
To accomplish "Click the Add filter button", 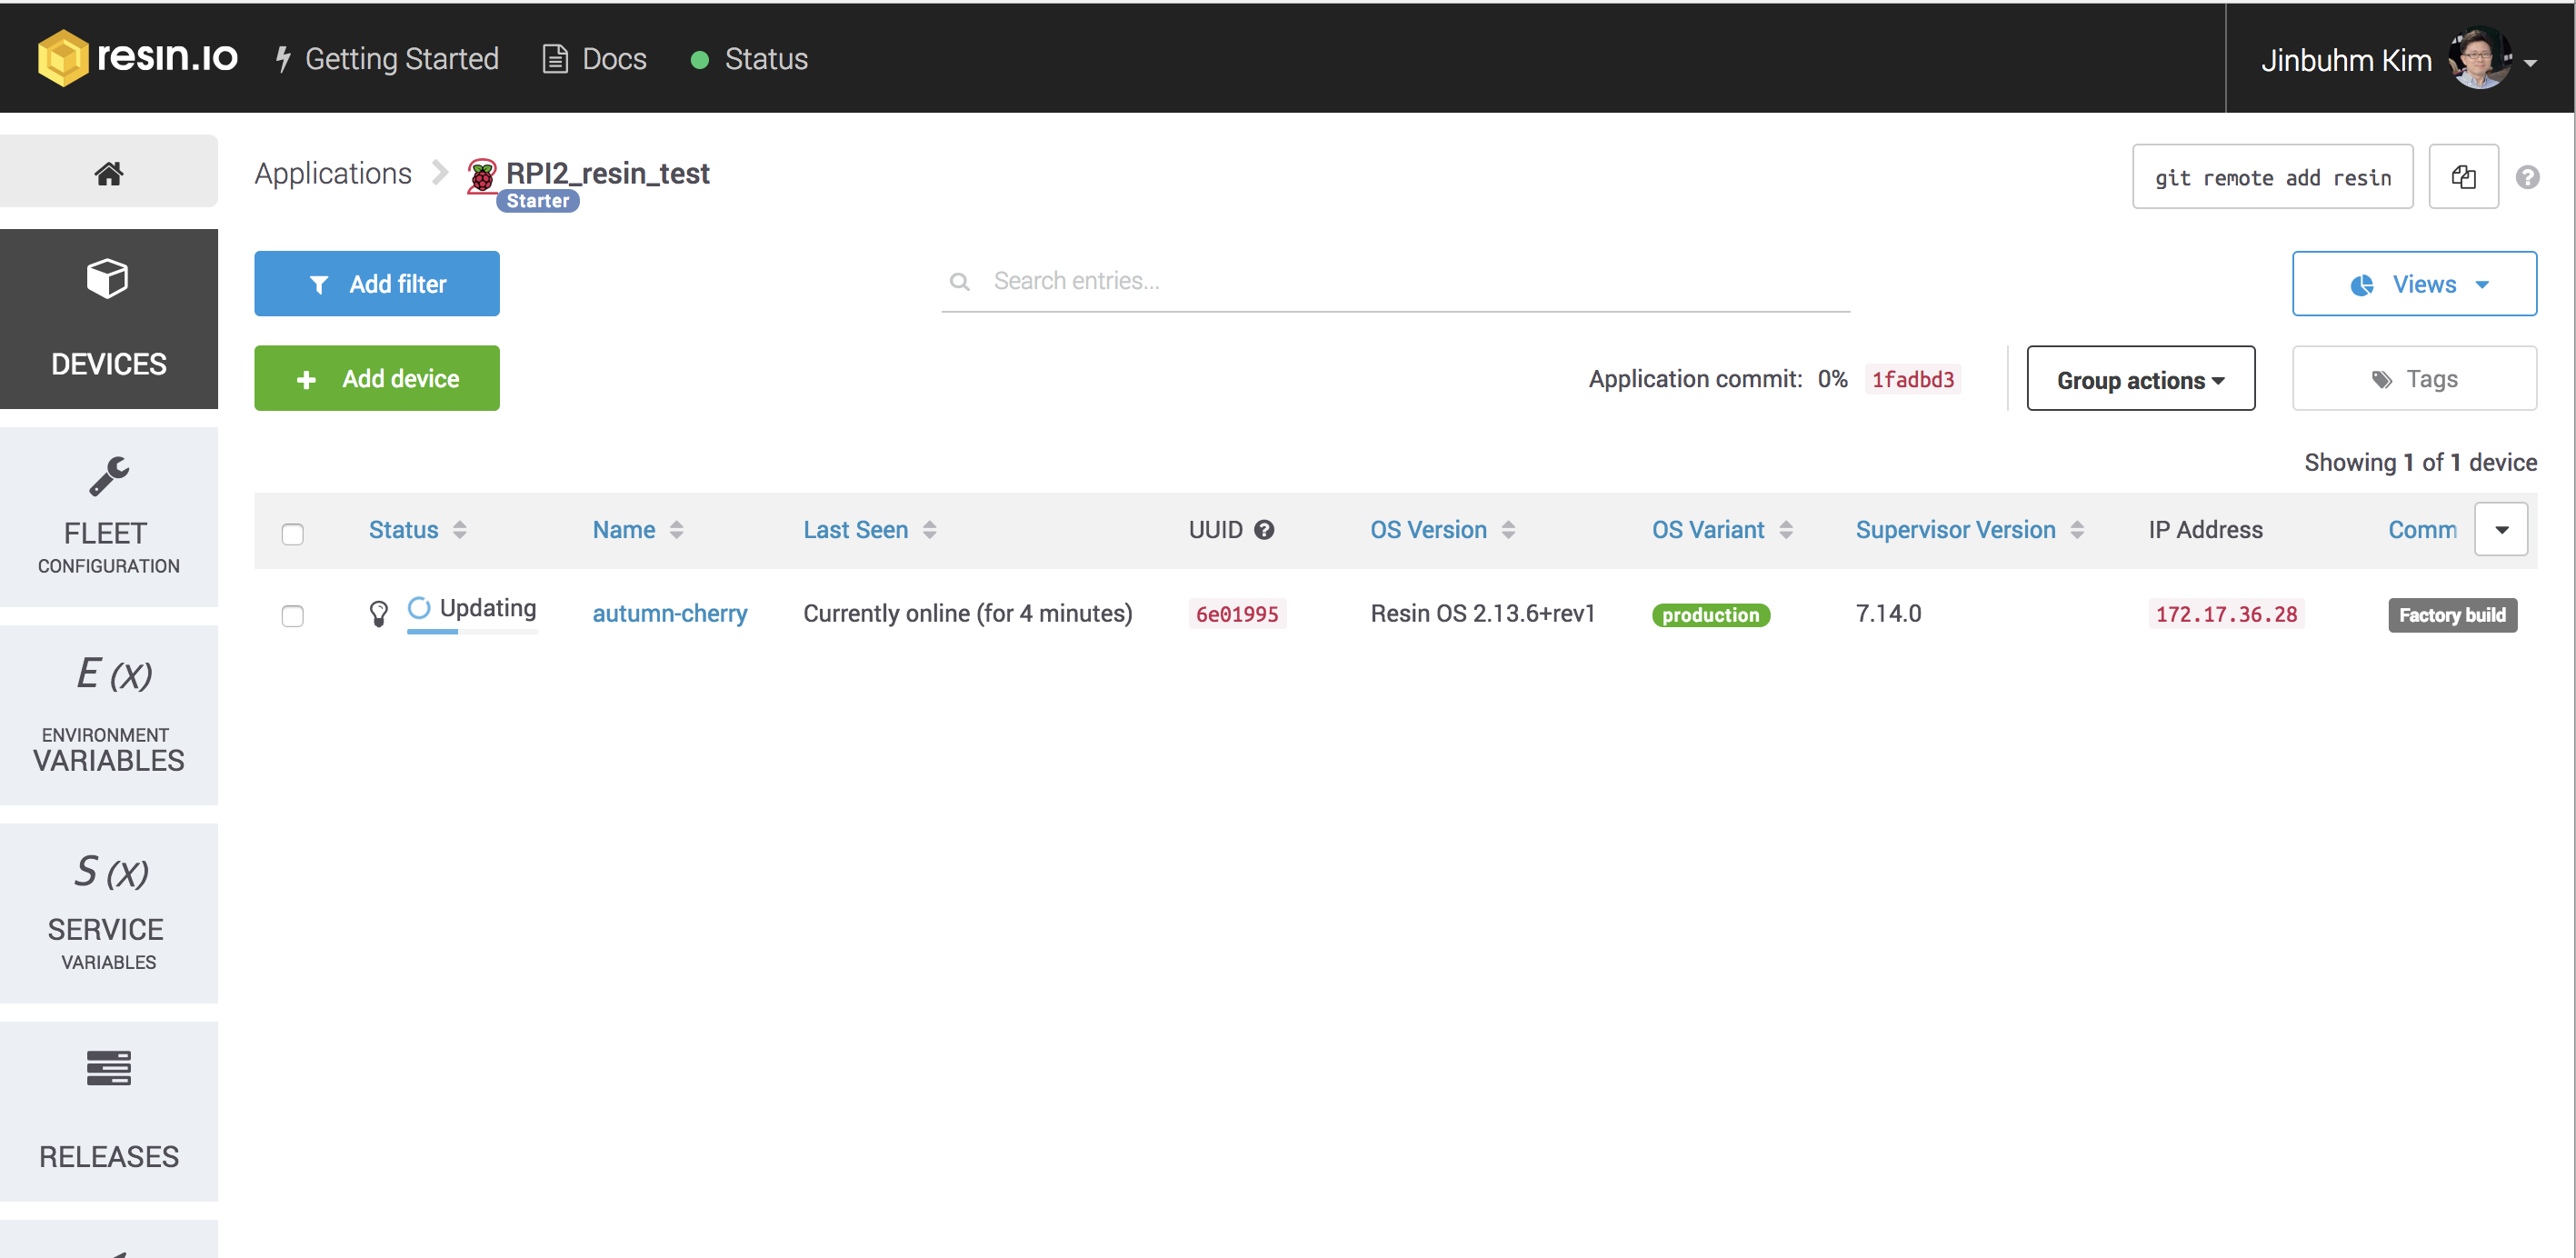I will [x=376, y=284].
